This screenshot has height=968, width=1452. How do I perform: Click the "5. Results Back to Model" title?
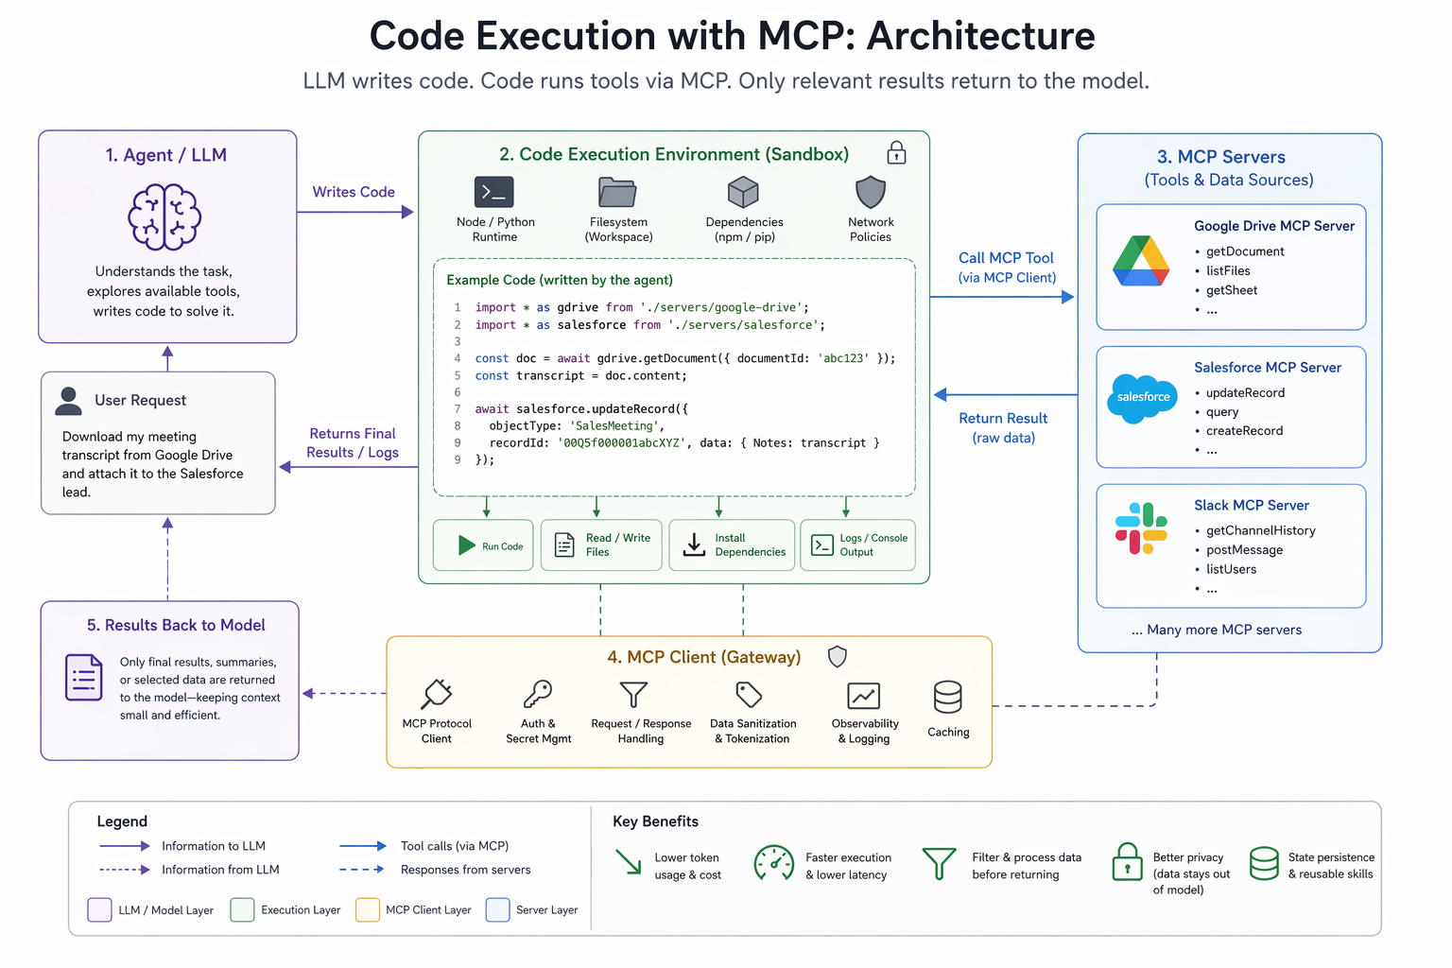tap(176, 625)
